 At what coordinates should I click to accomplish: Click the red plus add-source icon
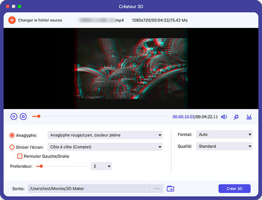[12, 20]
